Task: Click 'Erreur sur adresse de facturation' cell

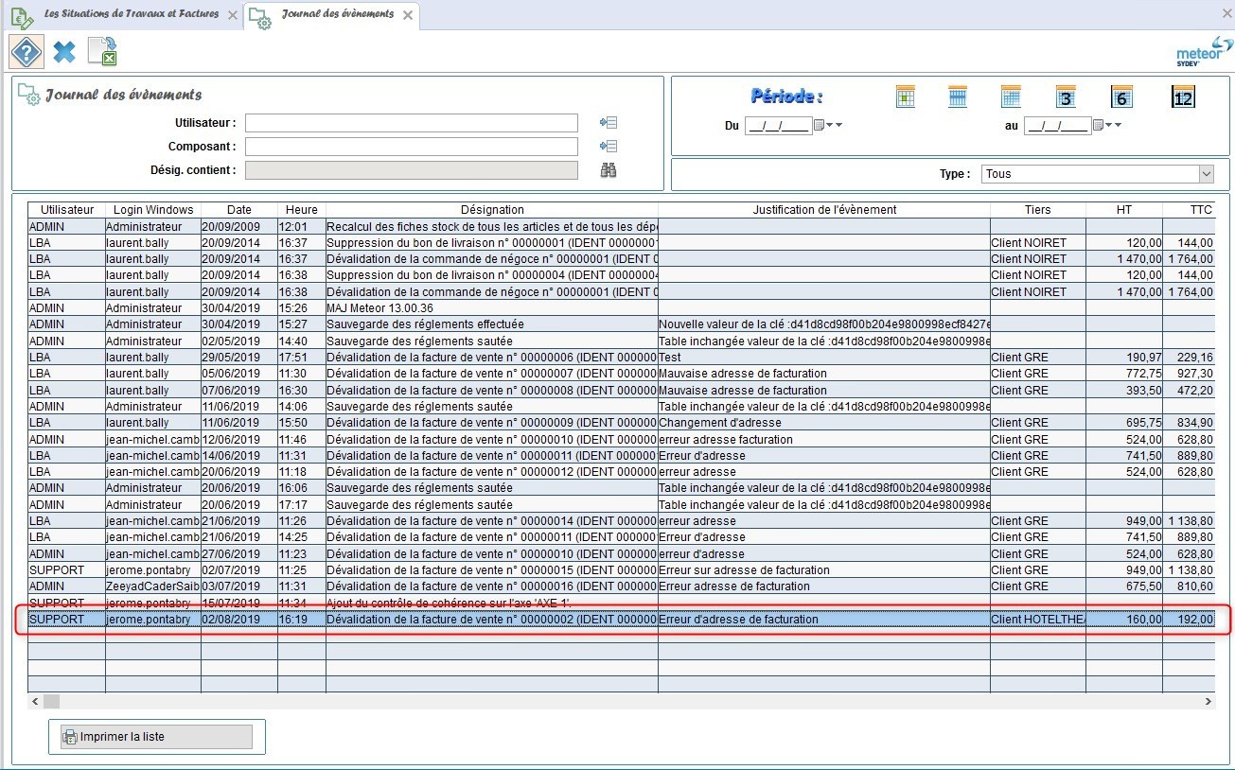Action: 824,570
